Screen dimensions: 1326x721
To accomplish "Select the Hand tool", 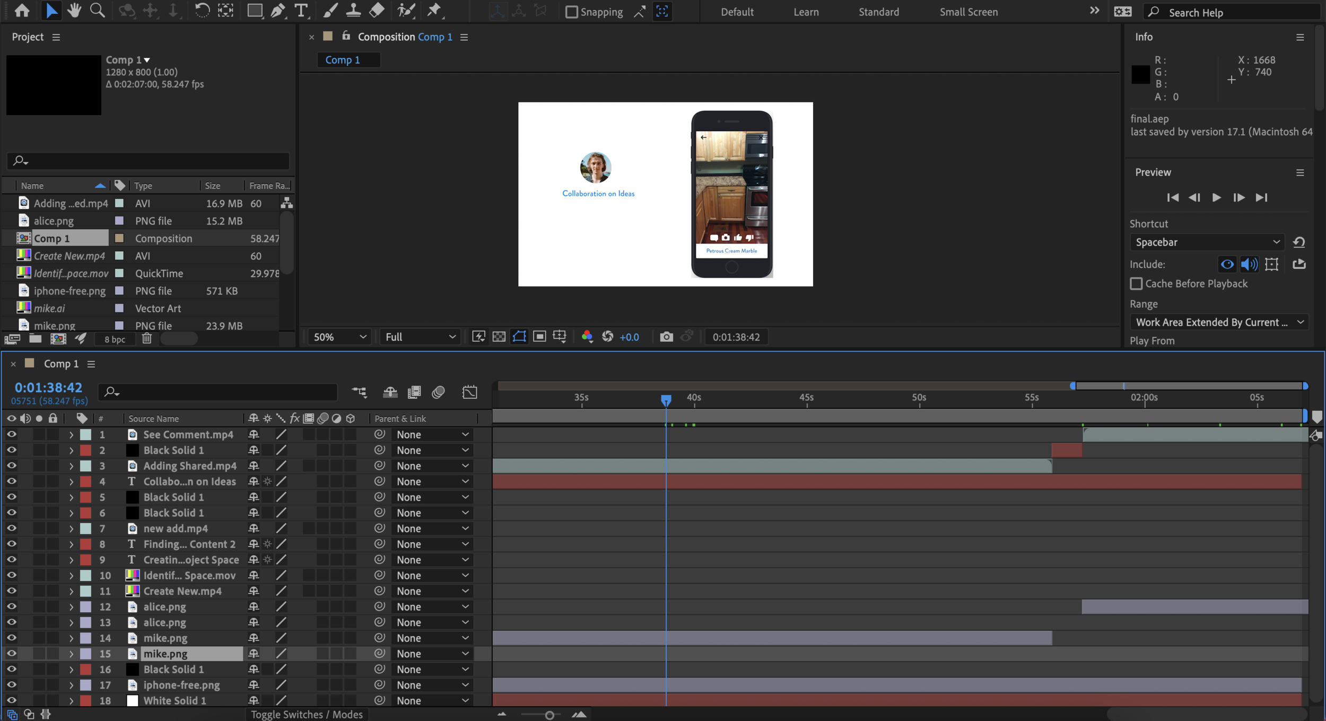I will 74,10.
